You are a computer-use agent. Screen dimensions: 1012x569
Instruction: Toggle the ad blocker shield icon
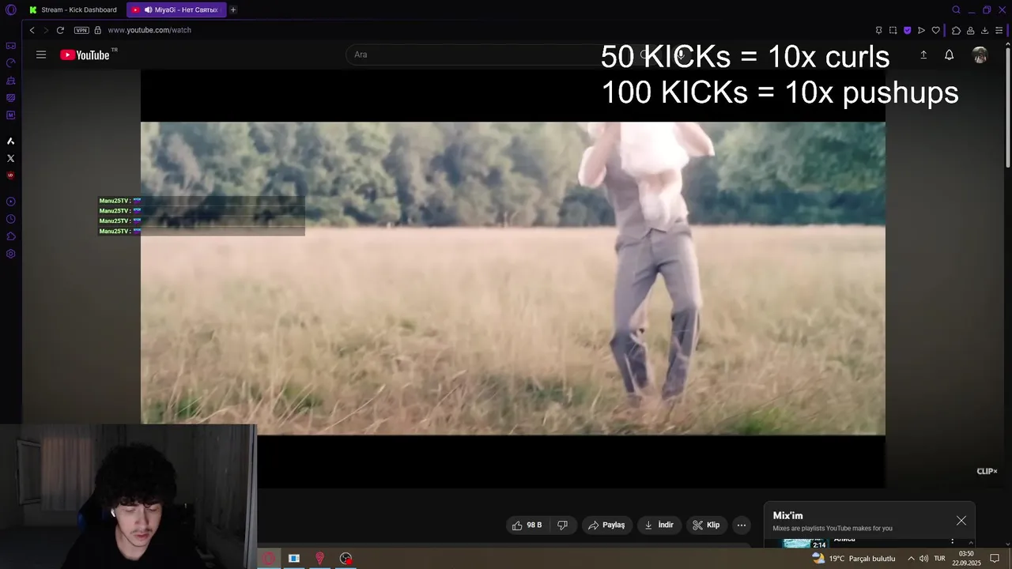907,30
